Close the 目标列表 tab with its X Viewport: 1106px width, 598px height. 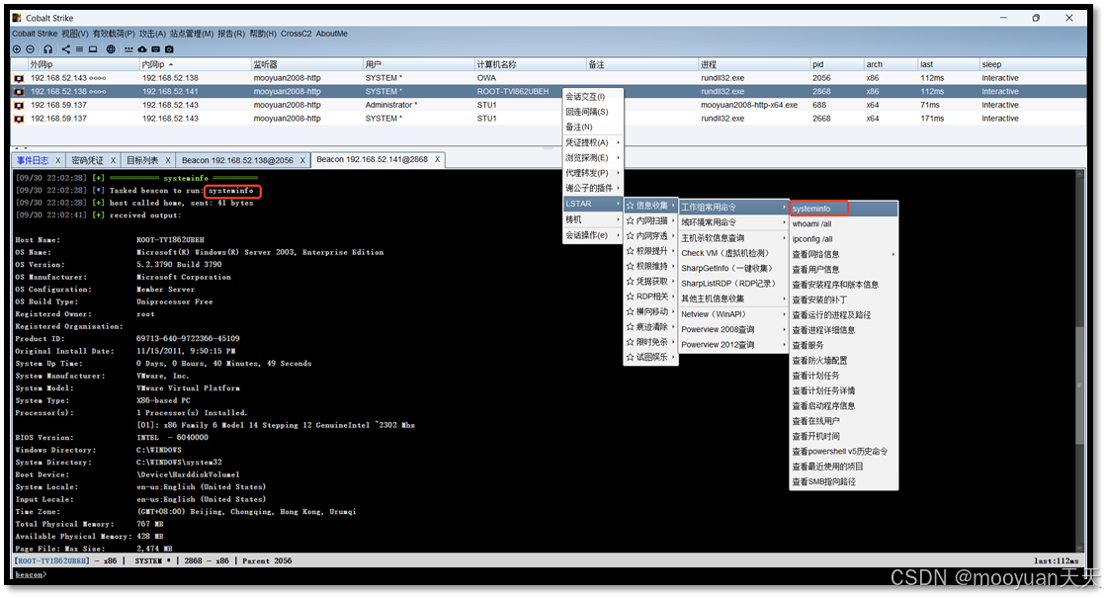[x=168, y=161]
